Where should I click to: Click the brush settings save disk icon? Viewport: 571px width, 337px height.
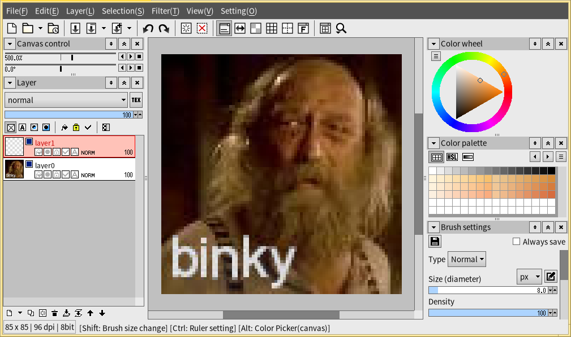[x=435, y=242]
